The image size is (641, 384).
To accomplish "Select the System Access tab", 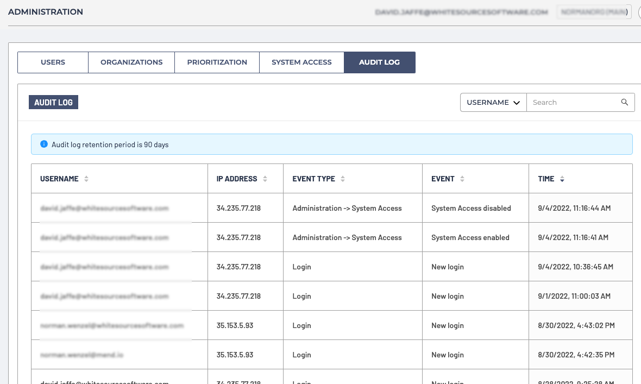I will coord(301,62).
